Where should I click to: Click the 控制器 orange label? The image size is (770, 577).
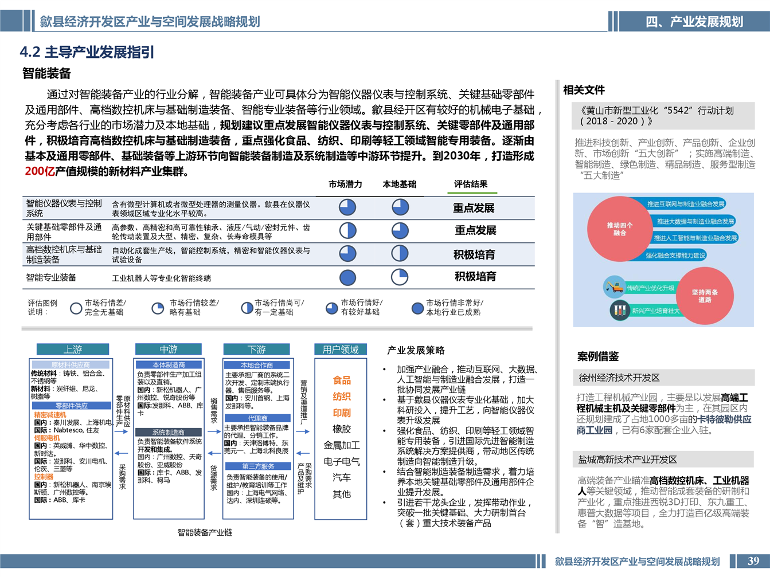[44, 476]
